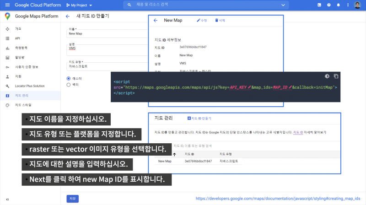This screenshot has height=205, width=366.
Task: Go back from the New Map detail panel
Action: click(156, 21)
